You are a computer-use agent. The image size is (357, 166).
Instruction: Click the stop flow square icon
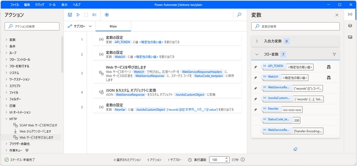click(x=86, y=15)
